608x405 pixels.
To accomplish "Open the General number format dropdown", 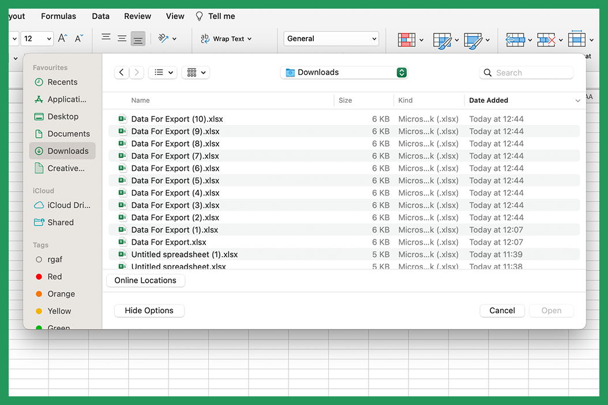I will (x=331, y=39).
